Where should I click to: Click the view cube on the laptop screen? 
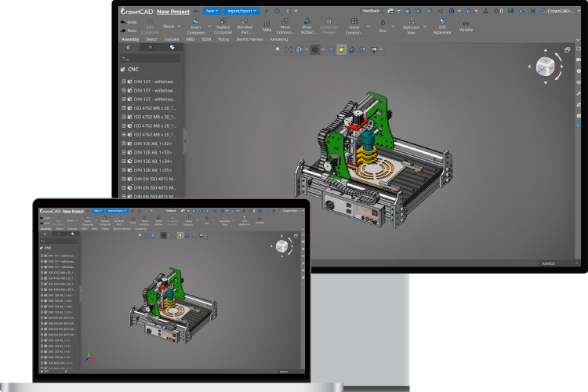coord(281,246)
